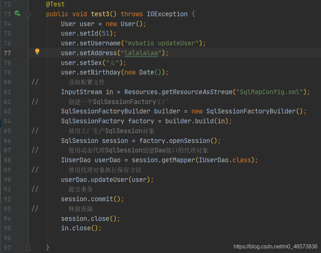Click line number 84 in the gutter
This screenshot has height=253, width=321.
point(7,121)
